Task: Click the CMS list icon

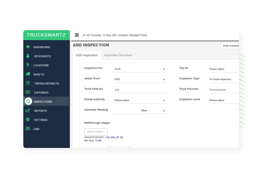Action: [28, 128]
